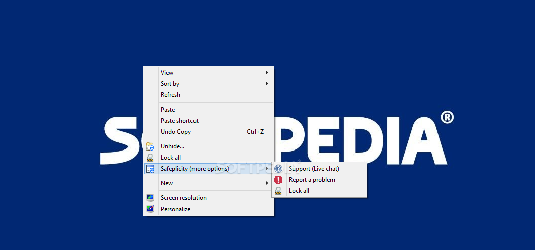Click the Unhide folder shield icon
The width and height of the screenshot is (535, 250).
coord(150,146)
